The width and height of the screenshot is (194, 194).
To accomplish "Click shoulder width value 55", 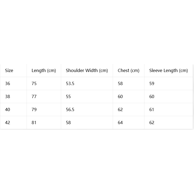I will (x=68, y=96).
